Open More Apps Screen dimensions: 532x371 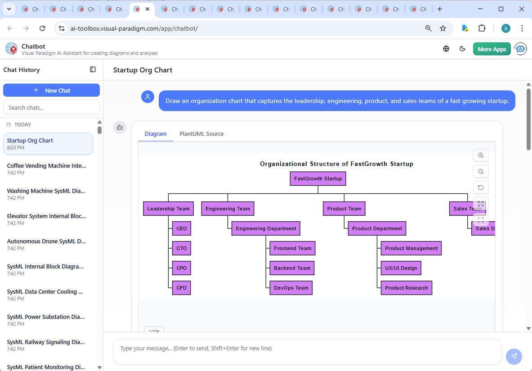492,49
